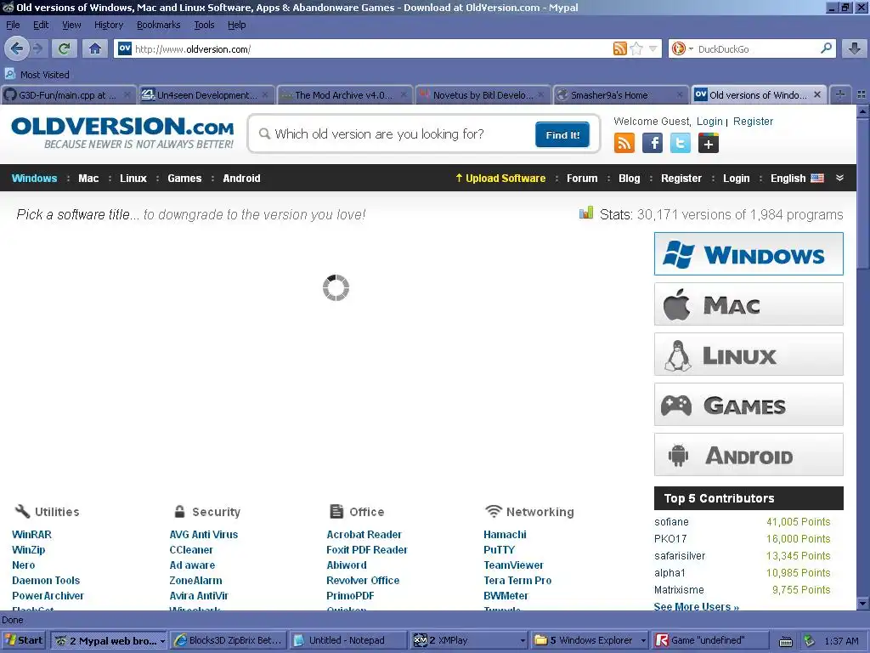Click the Android platform banner with robot

(x=749, y=455)
